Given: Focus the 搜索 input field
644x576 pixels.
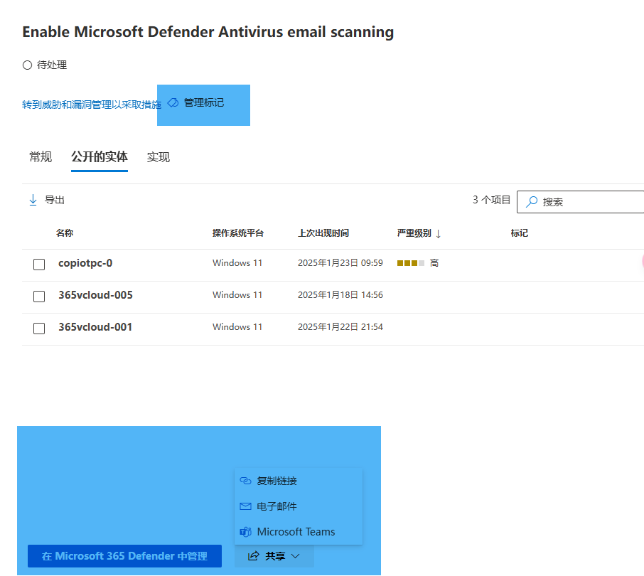Looking at the screenshot, I should pos(580,202).
